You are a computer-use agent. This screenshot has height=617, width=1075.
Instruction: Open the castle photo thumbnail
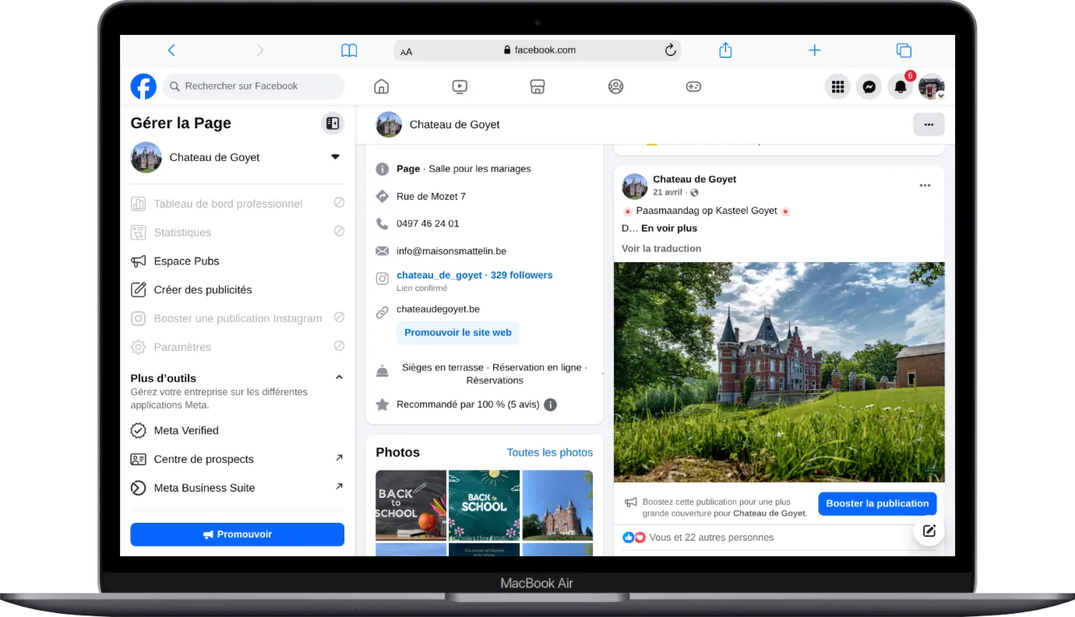557,505
